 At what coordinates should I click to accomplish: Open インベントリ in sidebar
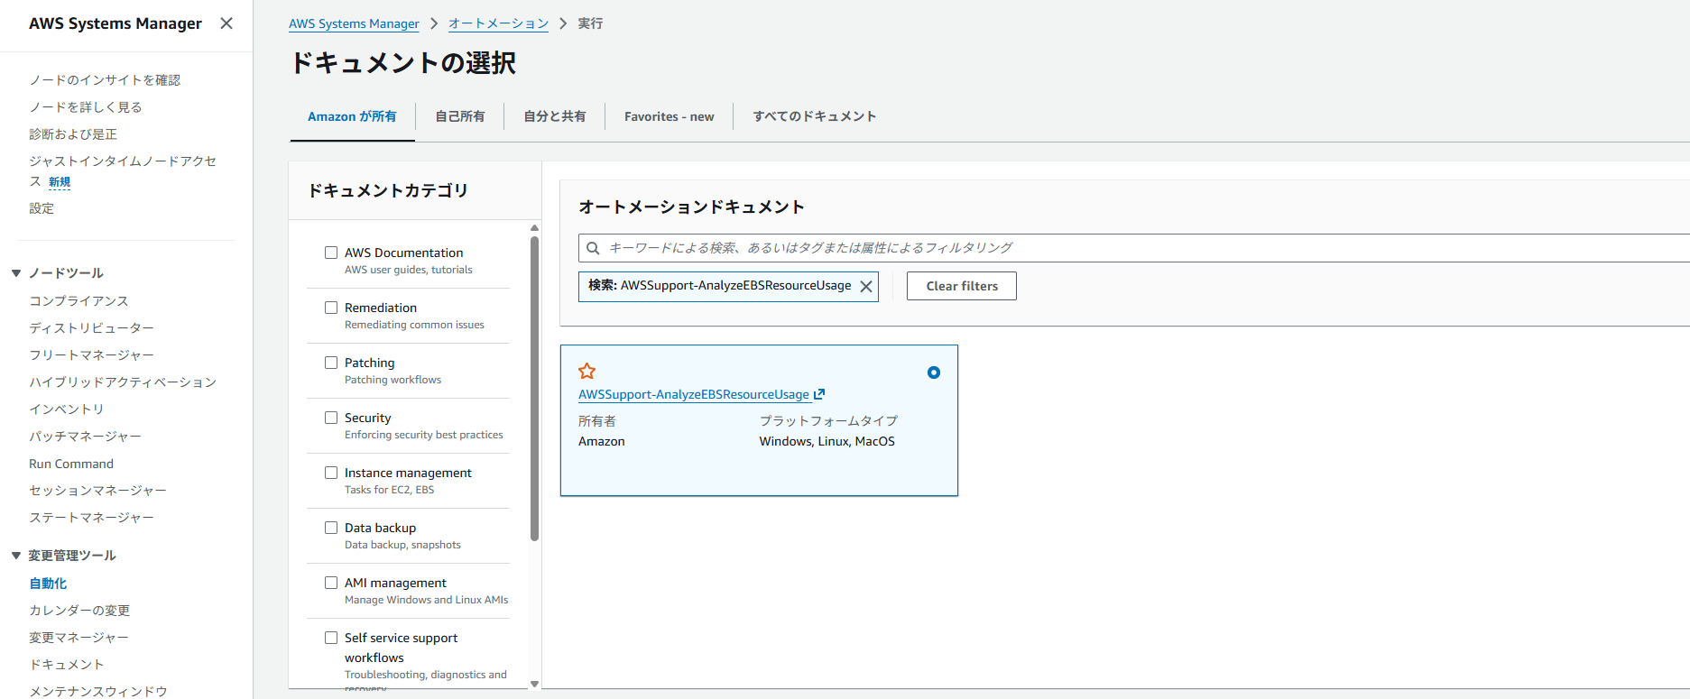67,409
